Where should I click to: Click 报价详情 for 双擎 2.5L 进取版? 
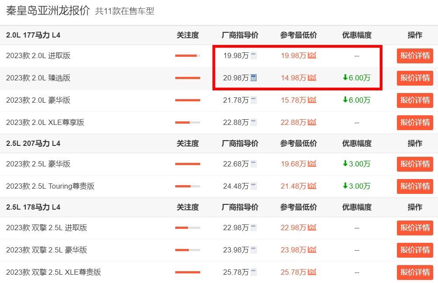tap(415, 228)
